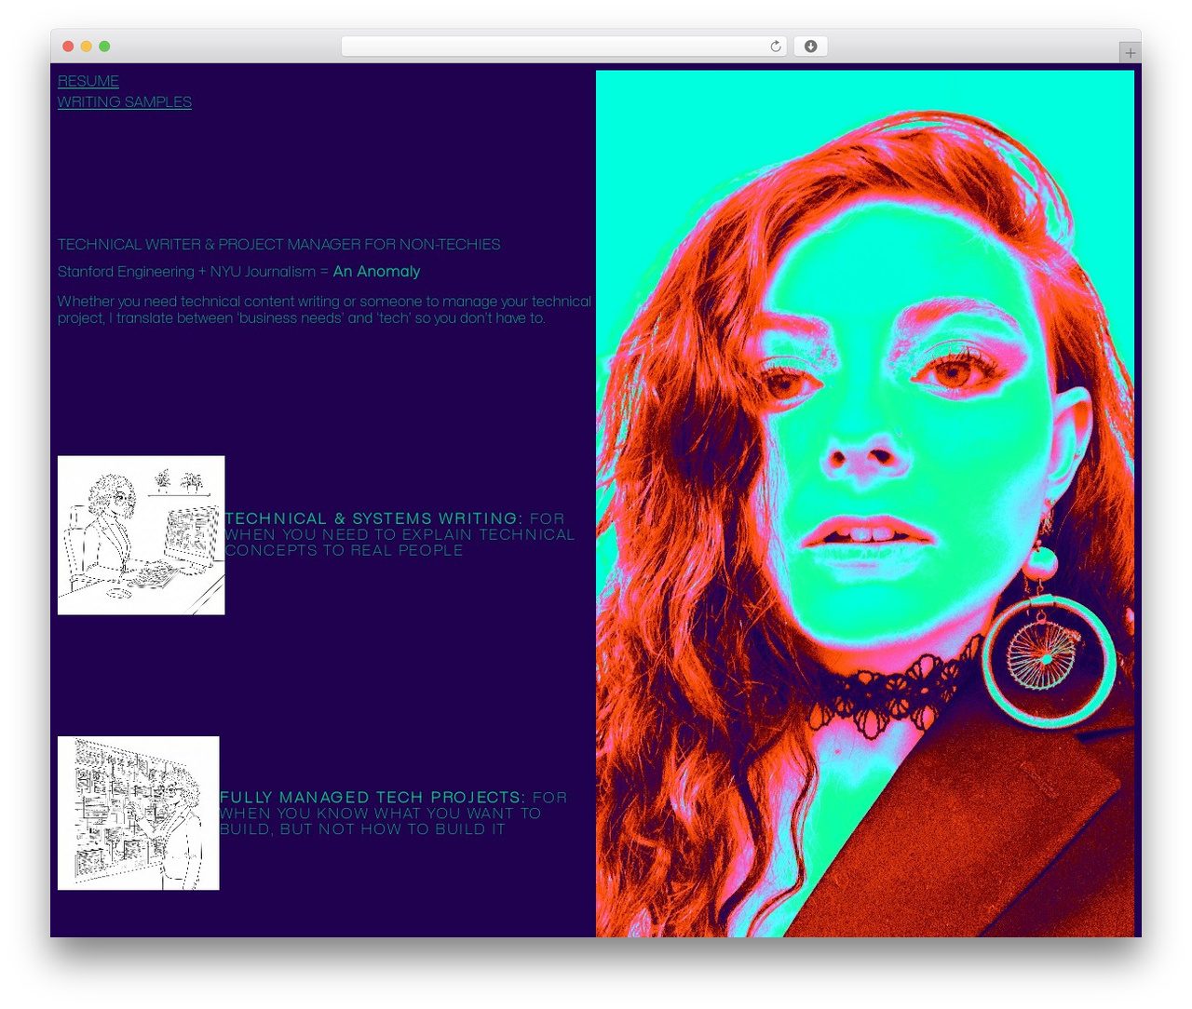Add a new tab with the plus button
1192x1009 pixels.
1130,53
